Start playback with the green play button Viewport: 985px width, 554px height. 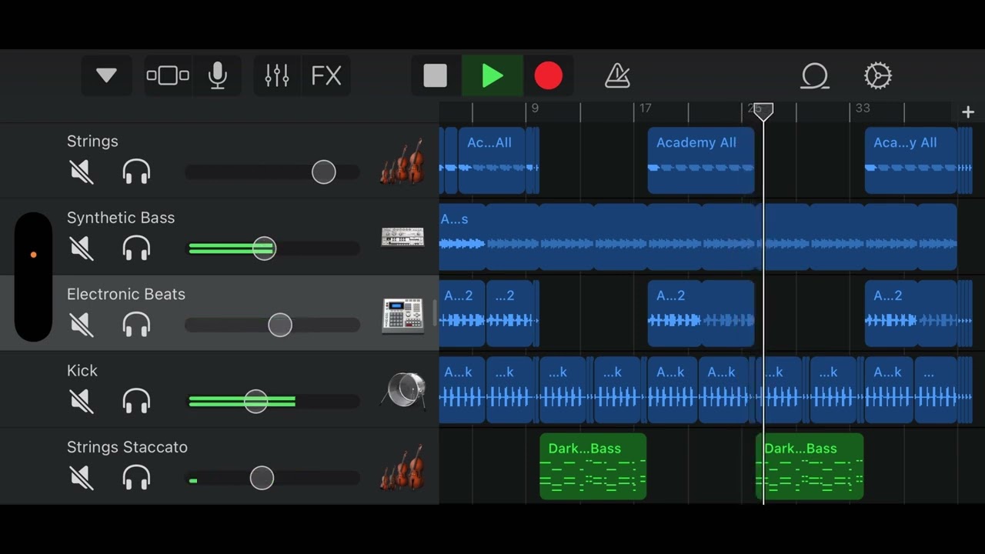pyautogui.click(x=492, y=75)
